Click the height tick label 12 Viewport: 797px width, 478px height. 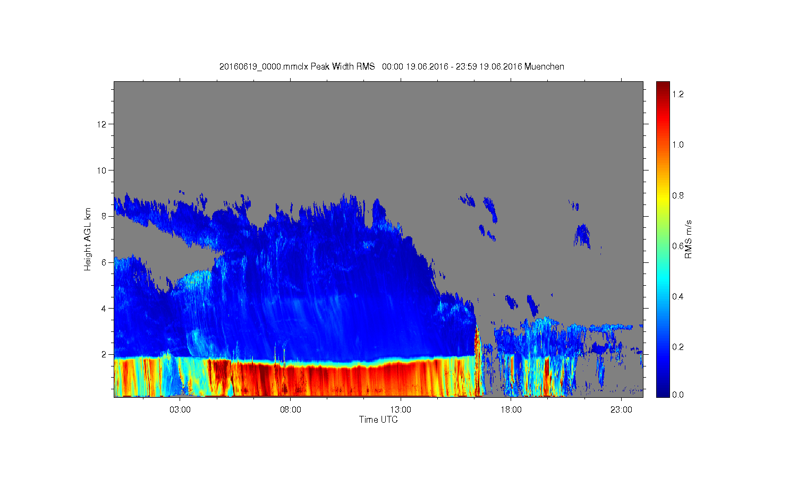pos(103,124)
